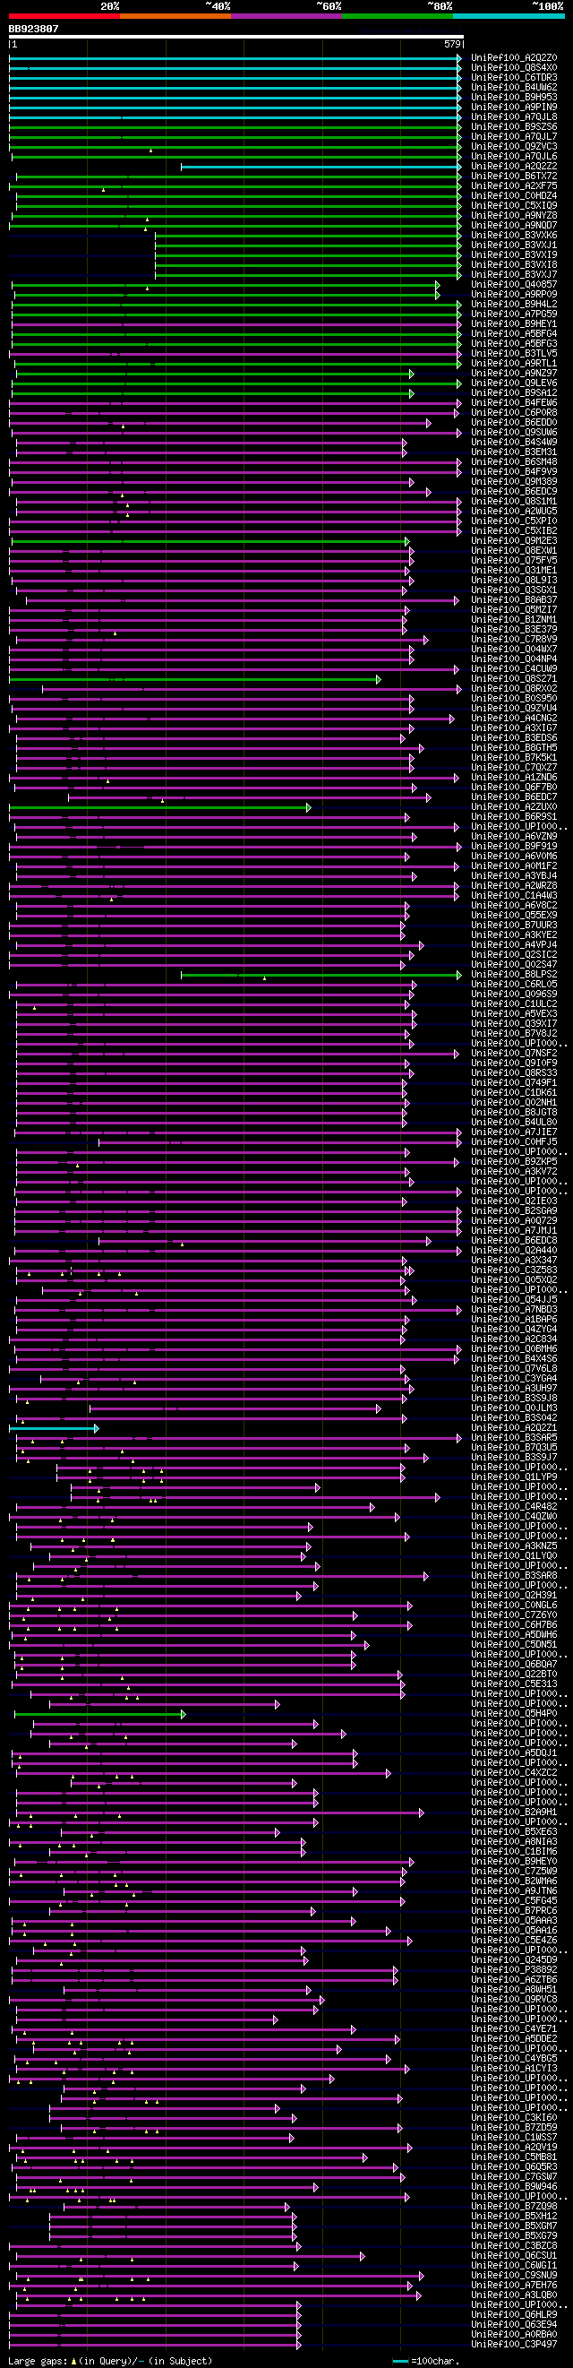The height and width of the screenshot is (2368, 573).
Task: Click the short cyan bar for A2Q2Z1
Action: pos(53,1428)
